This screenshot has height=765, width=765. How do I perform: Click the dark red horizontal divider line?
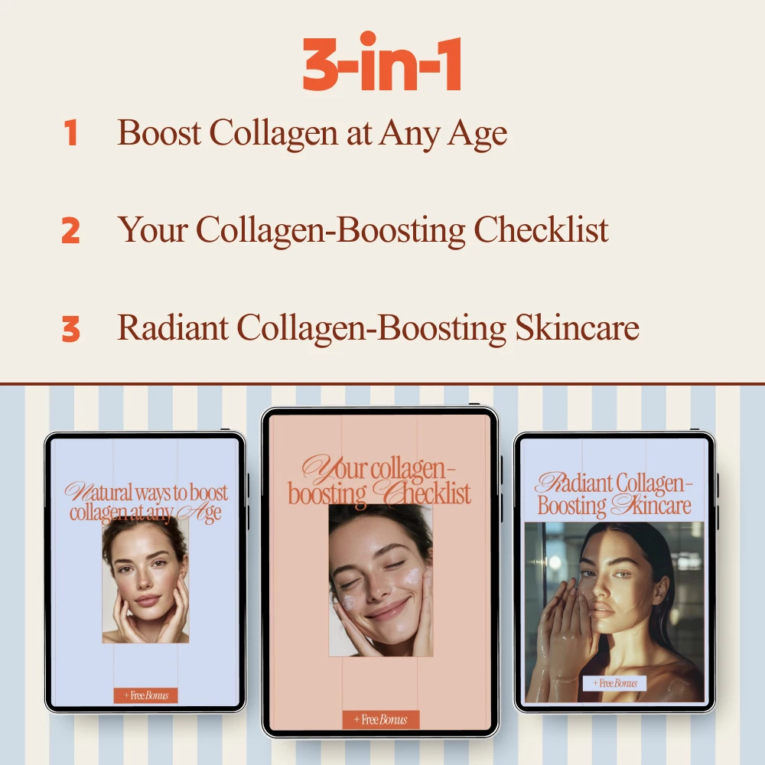click(382, 384)
